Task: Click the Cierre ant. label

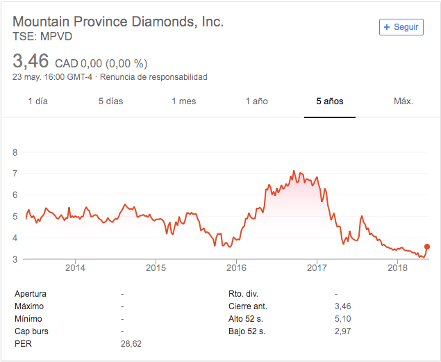Action: click(248, 306)
